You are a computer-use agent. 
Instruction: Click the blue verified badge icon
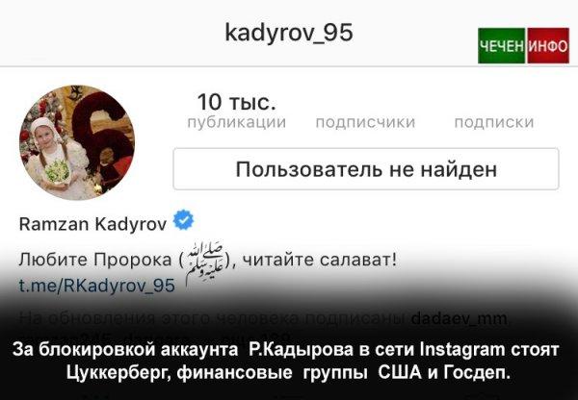pyautogui.click(x=183, y=219)
